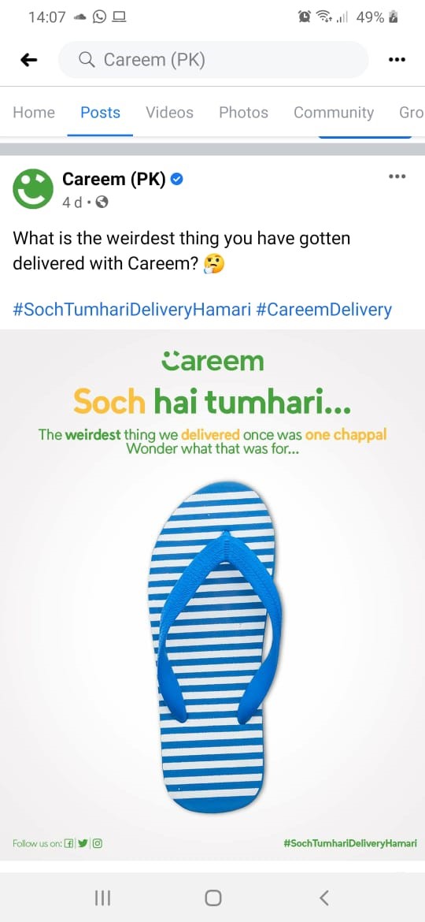This screenshot has width=425, height=922.
Task: Open the Videos tab
Action: pos(170,113)
